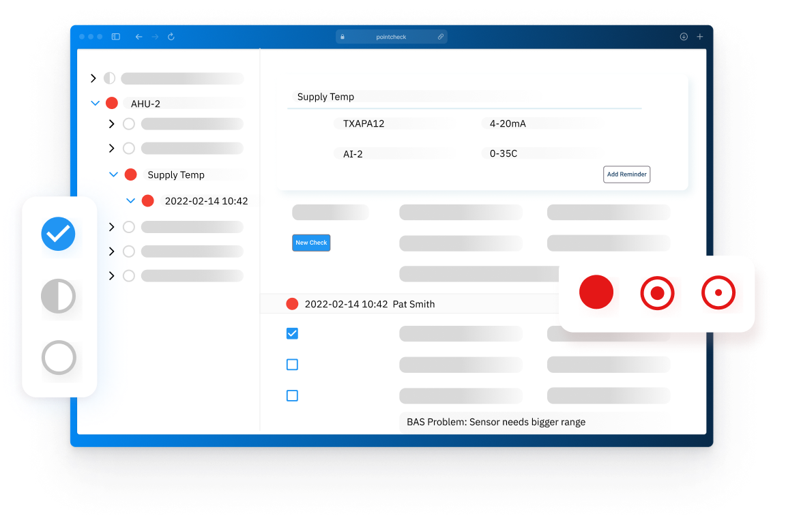
Task: Open browser downloads icon
Action: coord(684,37)
